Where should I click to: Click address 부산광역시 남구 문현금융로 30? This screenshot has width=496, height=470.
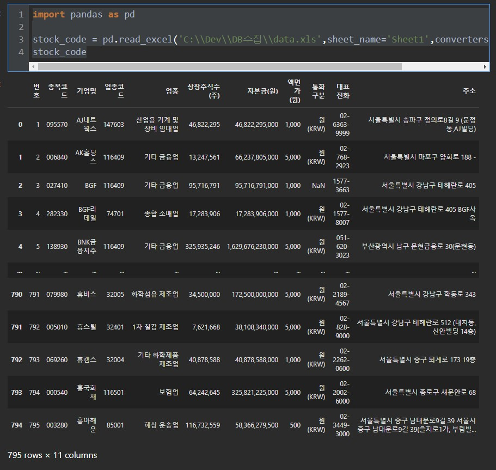click(x=419, y=247)
